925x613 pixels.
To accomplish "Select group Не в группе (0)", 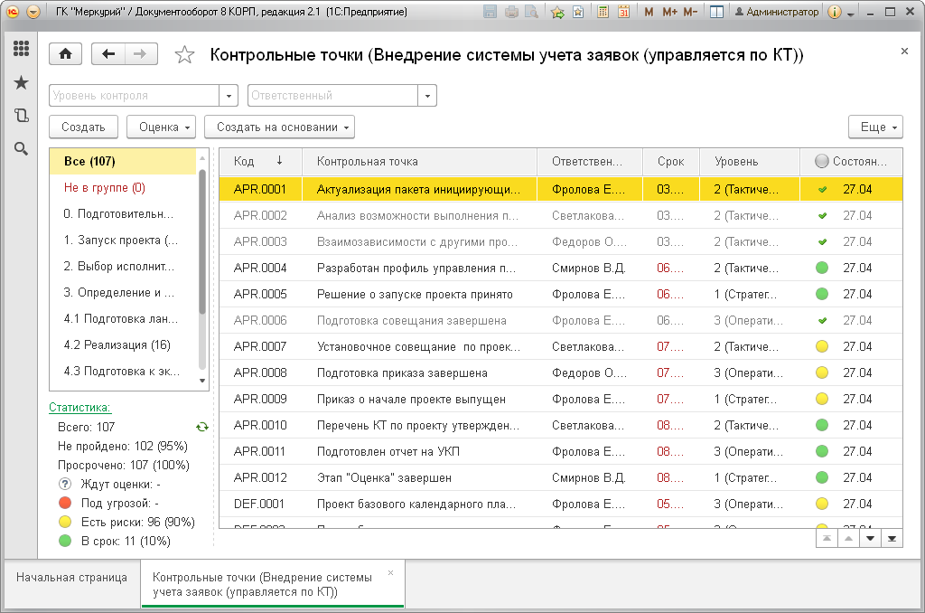I will [x=123, y=188].
